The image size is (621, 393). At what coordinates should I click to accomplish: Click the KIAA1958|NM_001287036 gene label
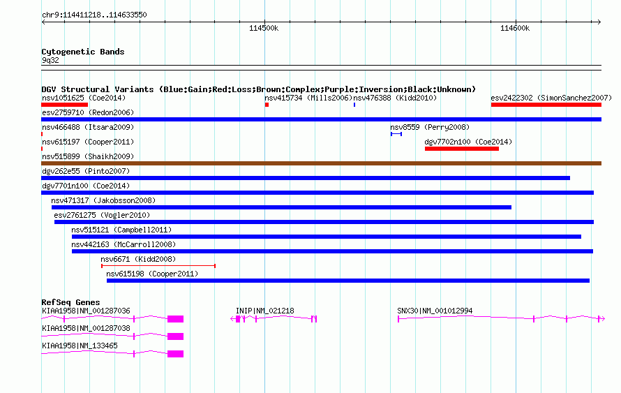click(x=86, y=311)
